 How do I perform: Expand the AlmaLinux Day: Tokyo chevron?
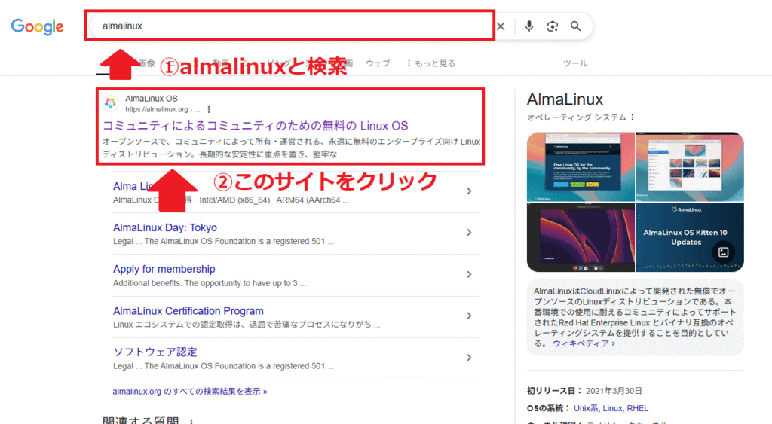[469, 232]
